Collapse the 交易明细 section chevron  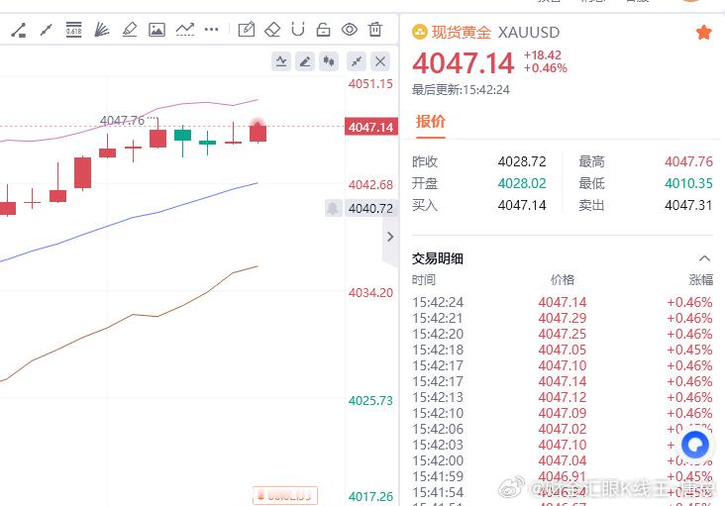pyautogui.click(x=704, y=258)
